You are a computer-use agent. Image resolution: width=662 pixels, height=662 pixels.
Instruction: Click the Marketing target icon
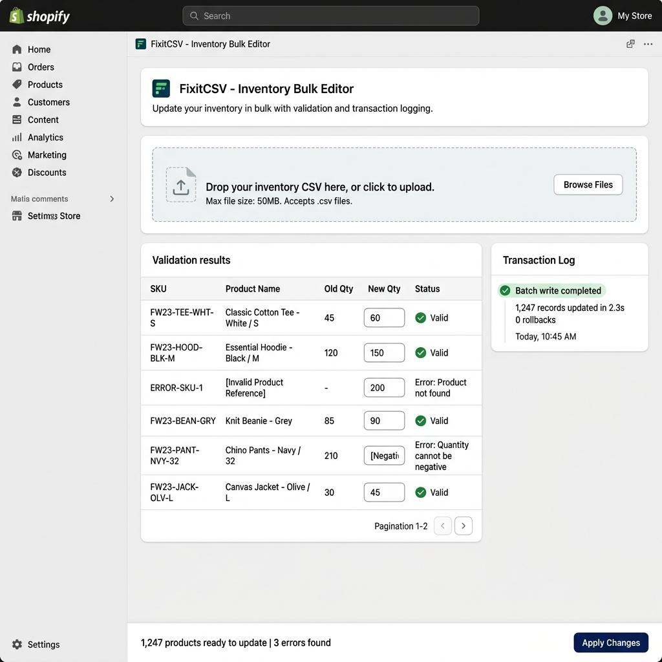click(x=17, y=155)
